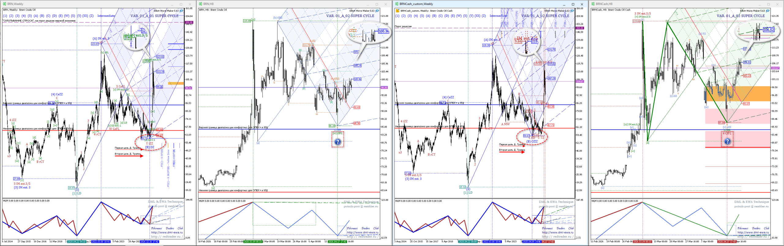Activate the BRN,H8 window title bar

pyautogui.click(x=276, y=4)
